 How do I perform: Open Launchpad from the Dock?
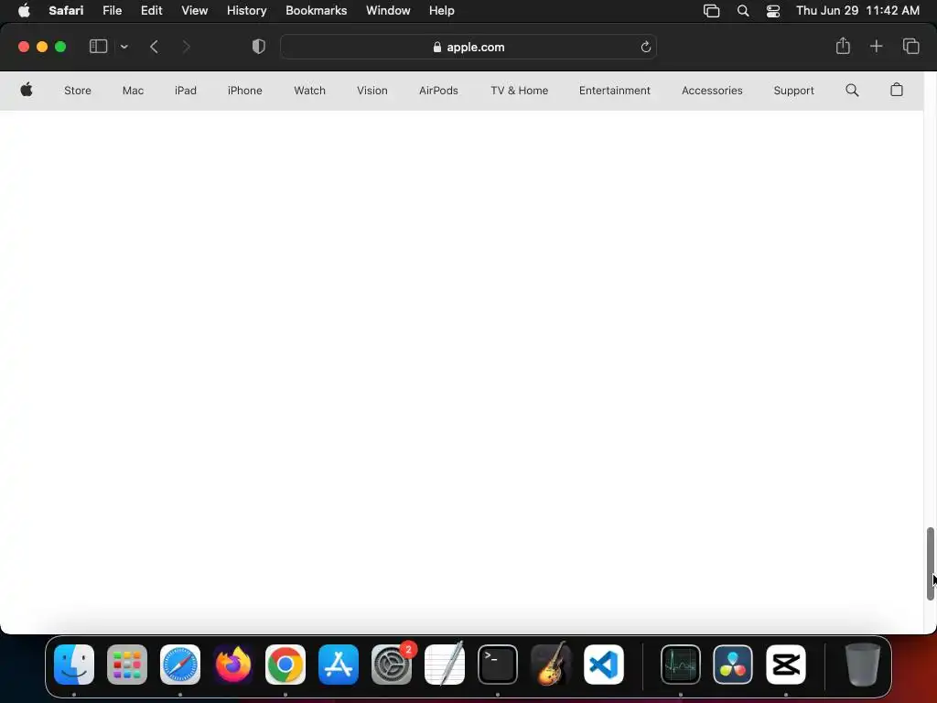pos(127,665)
